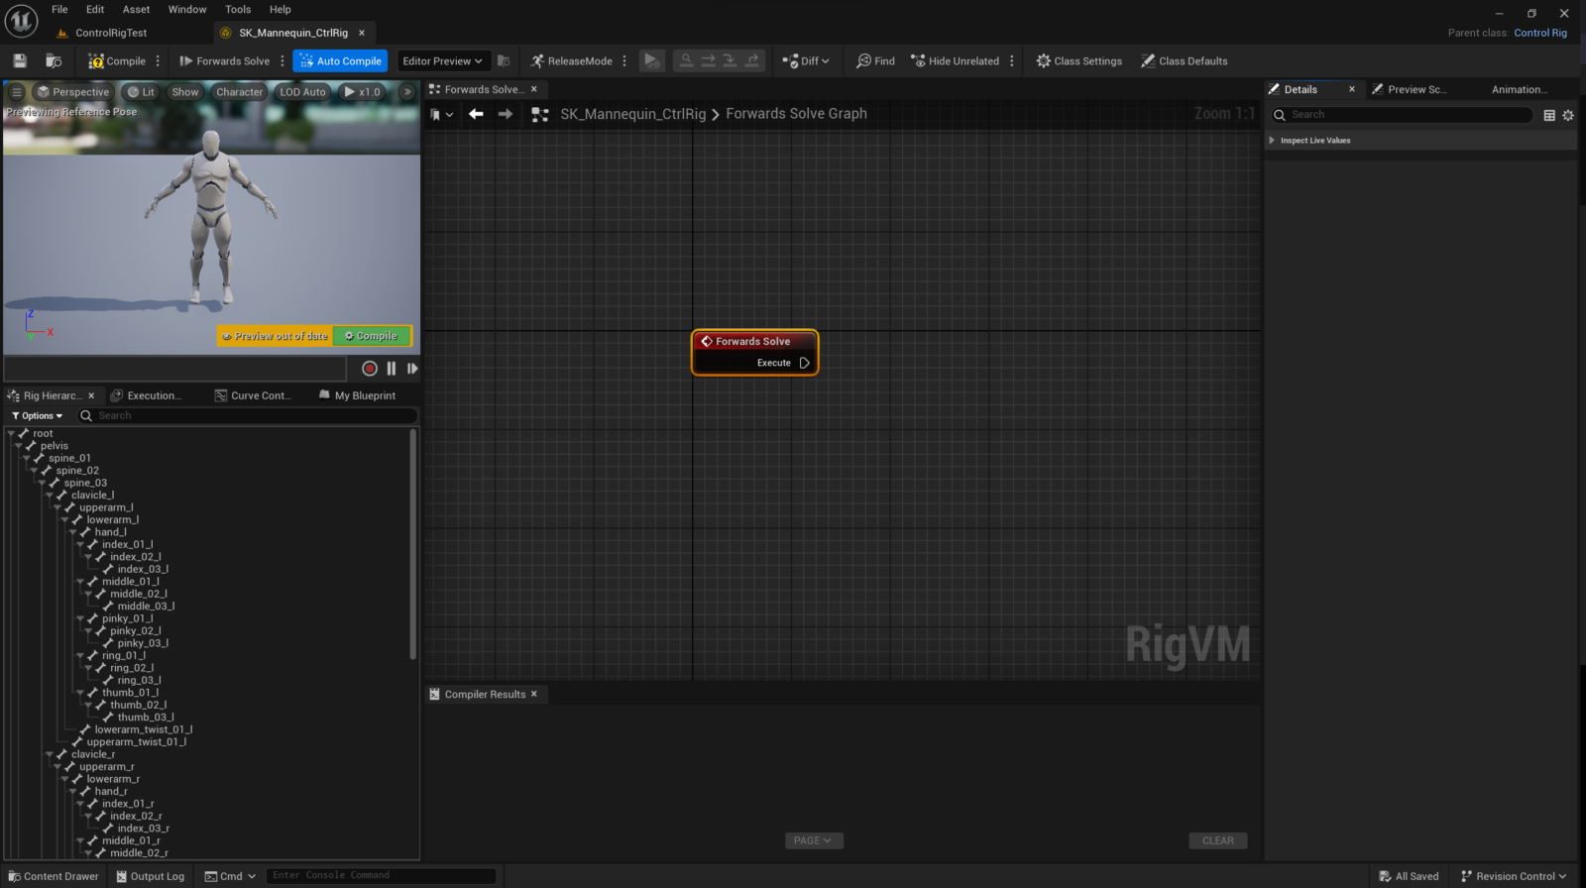Click the Browse to asset icon
The width and height of the screenshot is (1586, 888).
54,61
